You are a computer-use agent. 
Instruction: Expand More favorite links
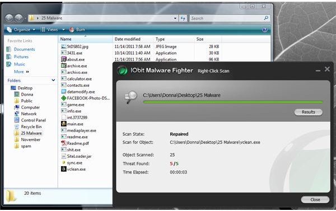[x=21, y=72]
